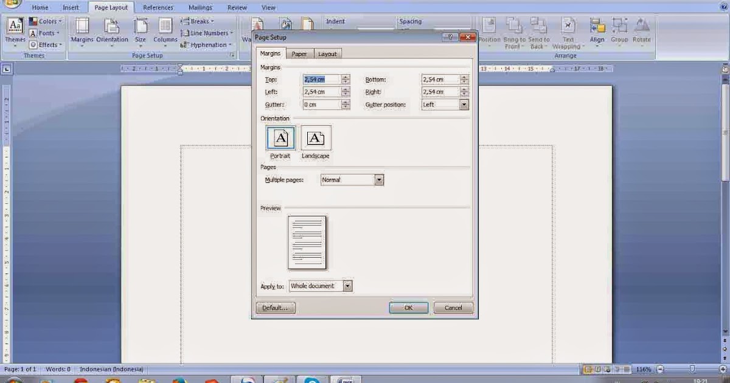Open the Columns menu
This screenshot has width=730, height=383.
(165, 32)
